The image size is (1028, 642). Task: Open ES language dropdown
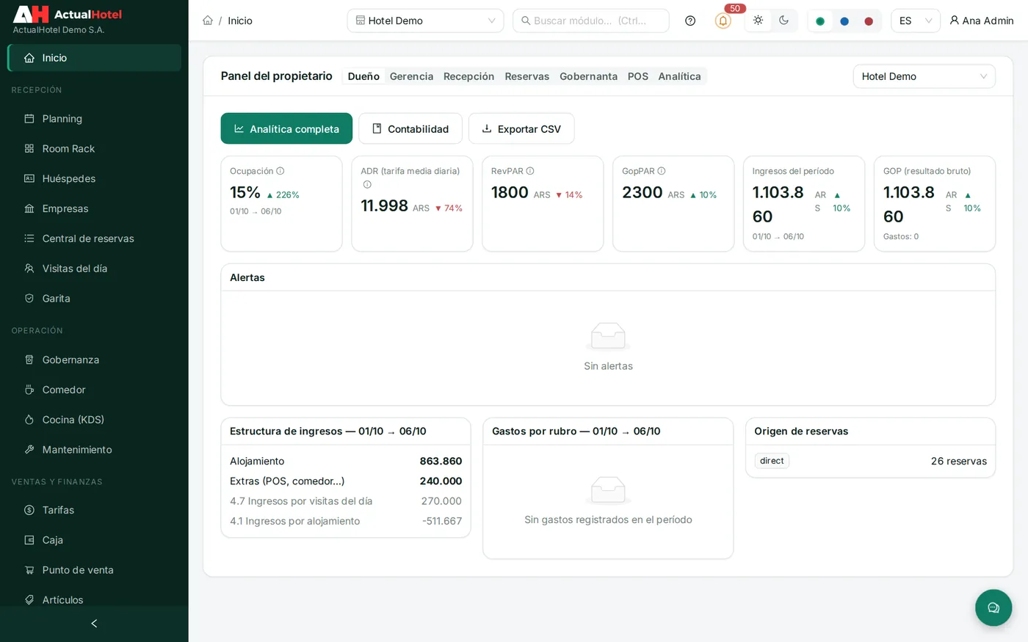point(916,21)
